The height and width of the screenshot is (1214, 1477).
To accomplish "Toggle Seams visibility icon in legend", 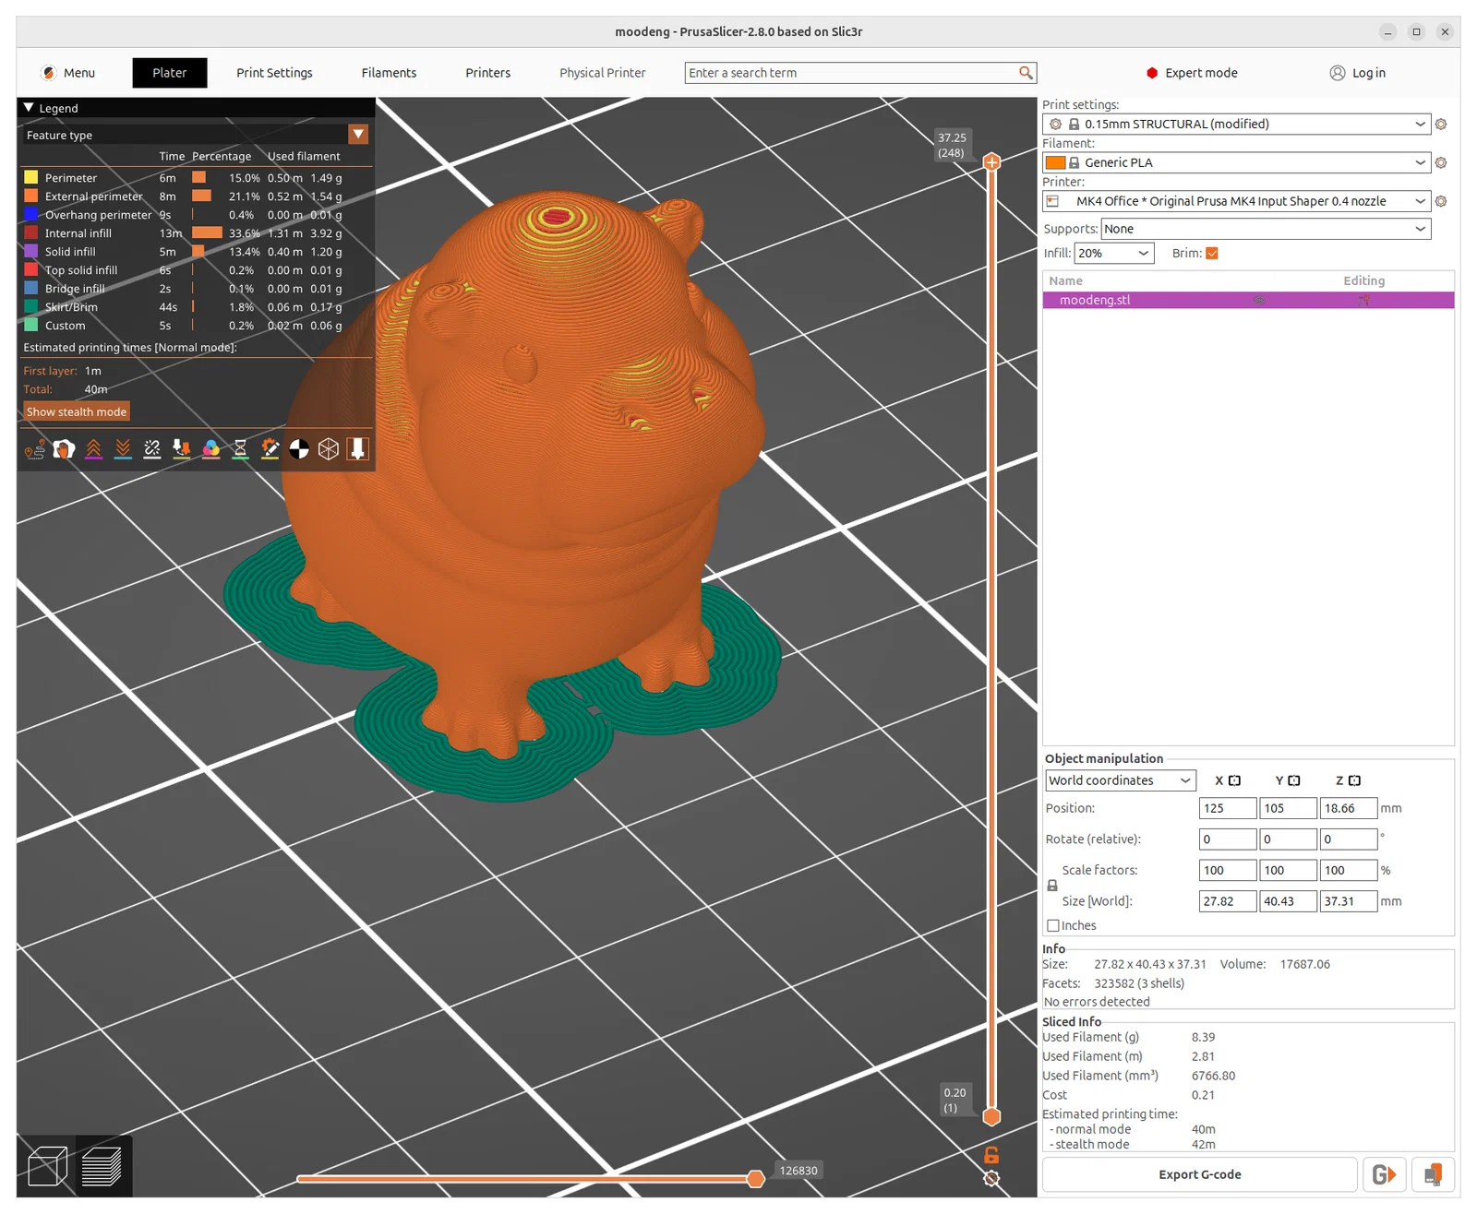I will click(x=152, y=449).
